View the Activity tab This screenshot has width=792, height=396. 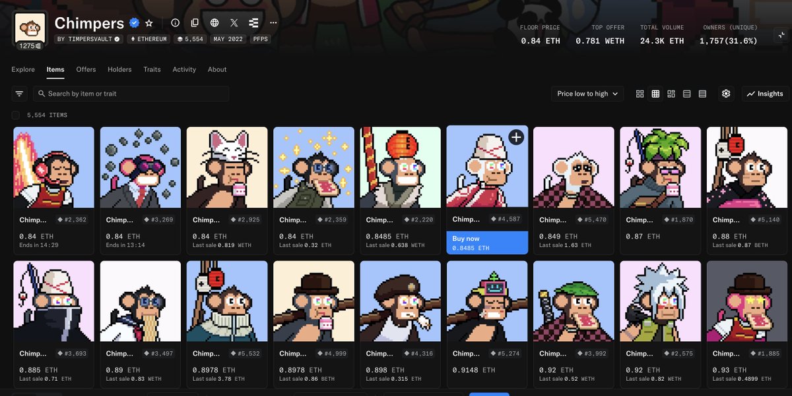coord(184,69)
